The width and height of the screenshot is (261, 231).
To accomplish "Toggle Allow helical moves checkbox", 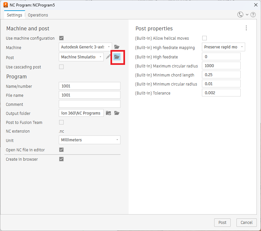I will [204, 38].
